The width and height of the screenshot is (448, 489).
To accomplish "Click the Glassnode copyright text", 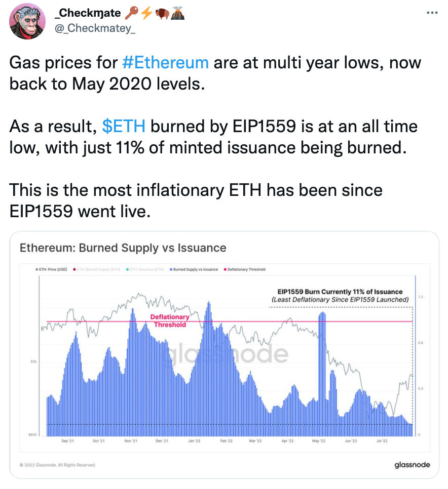I will (57, 465).
